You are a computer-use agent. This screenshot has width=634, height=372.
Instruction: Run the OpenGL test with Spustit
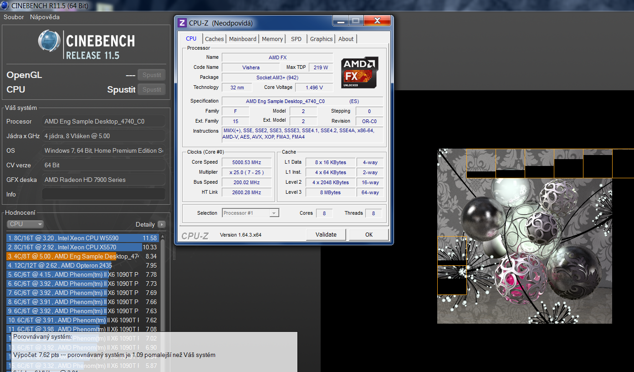[x=152, y=75]
